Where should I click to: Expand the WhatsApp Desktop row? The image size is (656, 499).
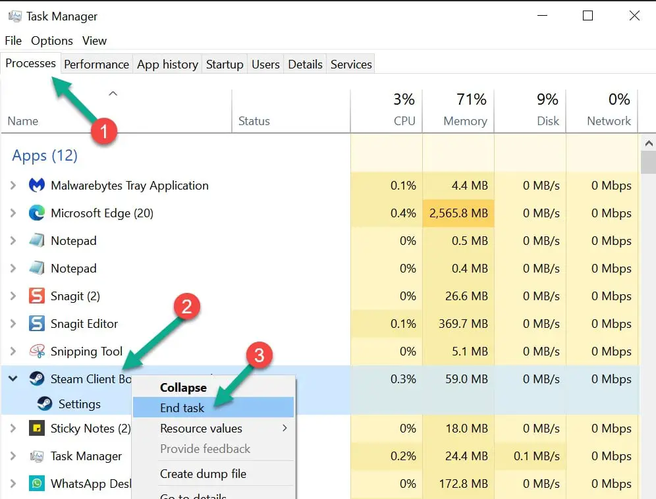point(13,483)
